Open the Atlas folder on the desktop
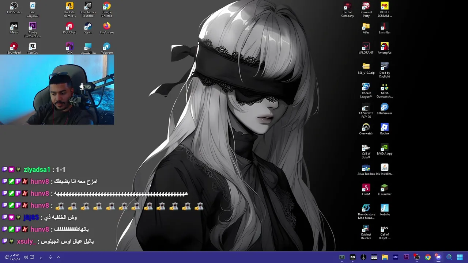468x263 pixels. point(366,28)
